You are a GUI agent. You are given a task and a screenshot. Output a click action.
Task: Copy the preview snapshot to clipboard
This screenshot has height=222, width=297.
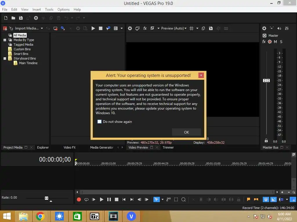pyautogui.click(x=203, y=28)
